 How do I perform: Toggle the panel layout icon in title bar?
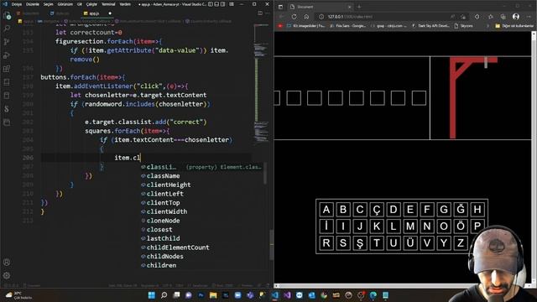[x=216, y=4]
